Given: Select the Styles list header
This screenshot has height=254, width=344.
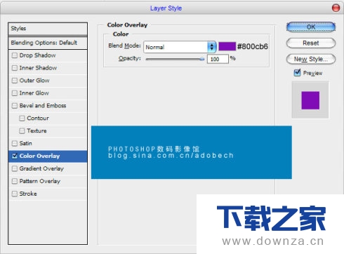Looking at the screenshot, I should (48, 29).
